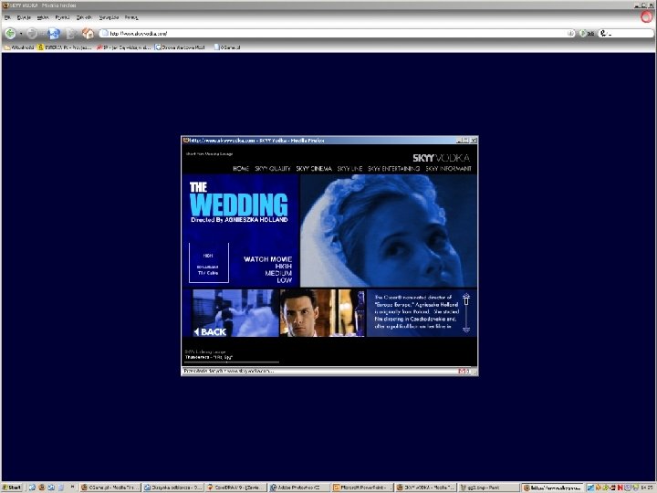Go to the Home page house icon
The height and width of the screenshot is (493, 657).
[x=88, y=33]
